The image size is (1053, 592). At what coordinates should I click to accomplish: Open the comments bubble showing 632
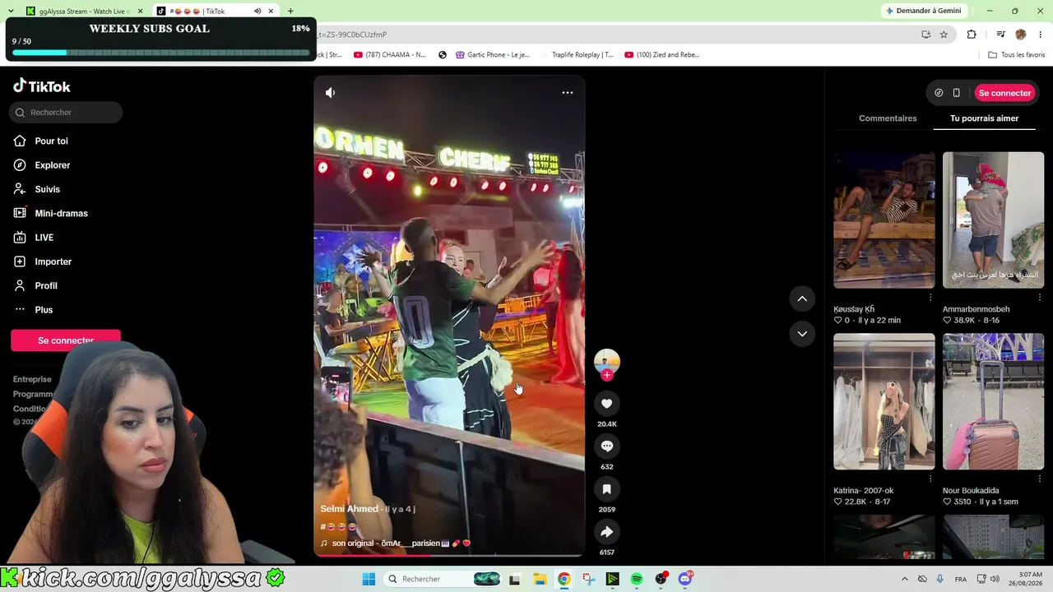click(x=607, y=446)
